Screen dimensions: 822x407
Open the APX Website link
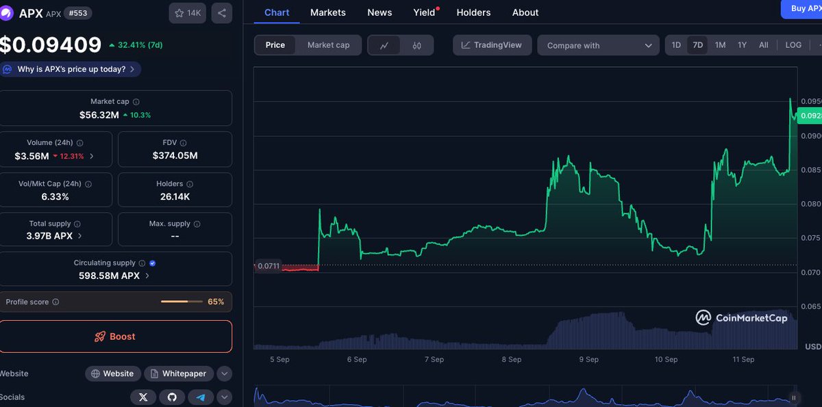[113, 373]
